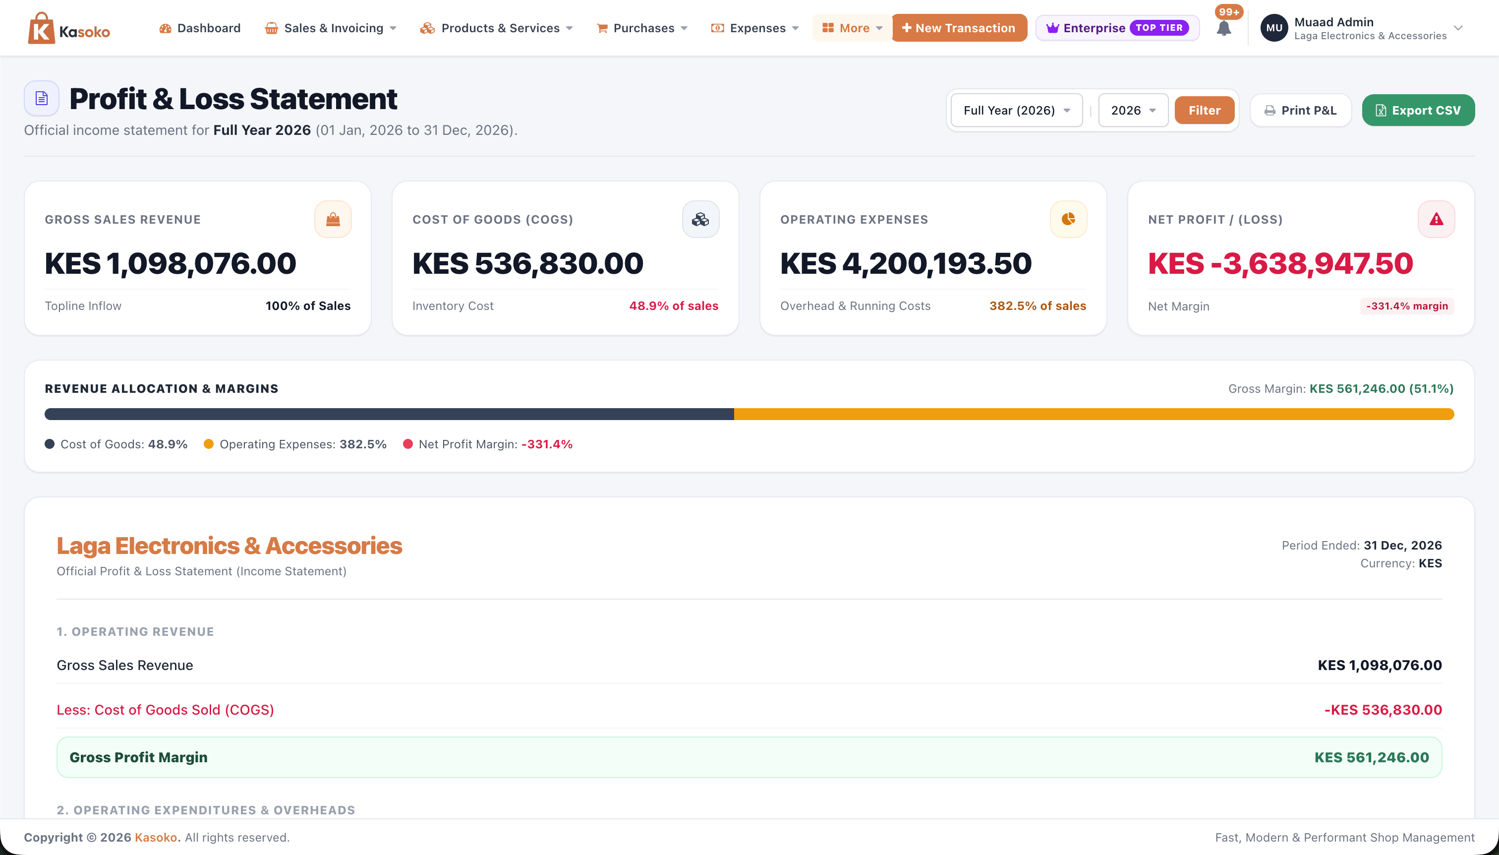Click 'Laga Electronics & Accessories' statement heading
1499x855 pixels.
pyautogui.click(x=230, y=546)
